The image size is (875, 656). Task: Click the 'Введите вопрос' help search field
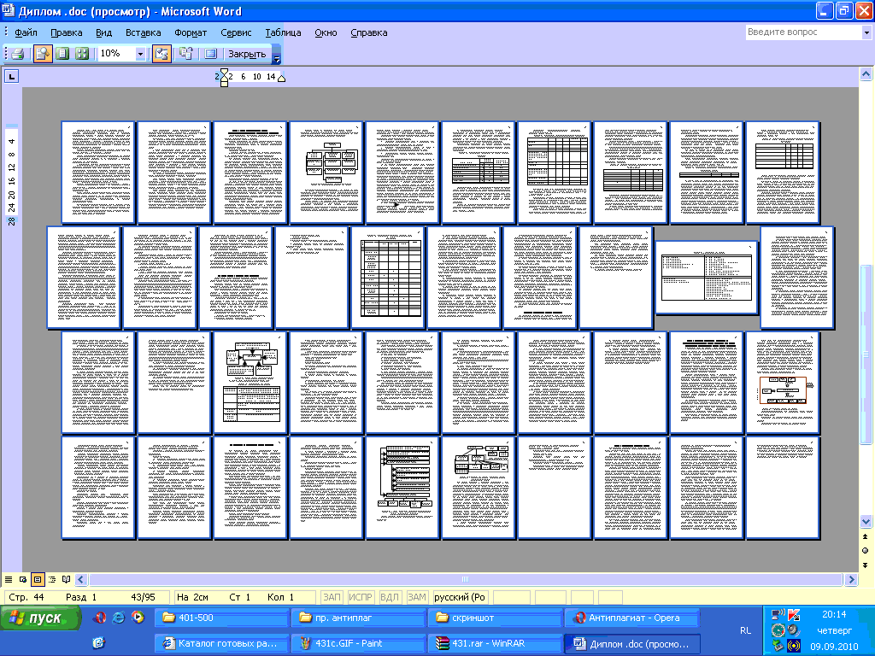click(x=803, y=32)
